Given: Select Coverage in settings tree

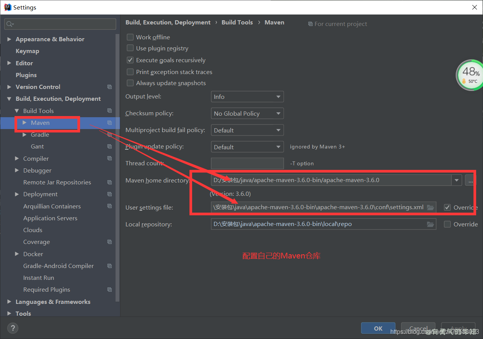Looking at the screenshot, I should coord(37,242).
